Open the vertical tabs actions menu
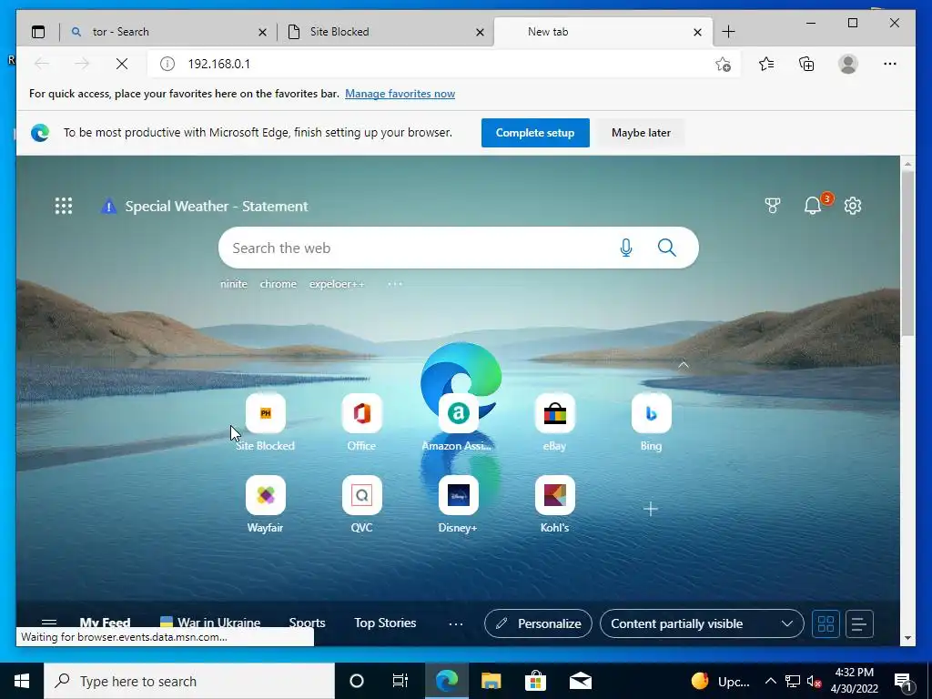 point(38,32)
